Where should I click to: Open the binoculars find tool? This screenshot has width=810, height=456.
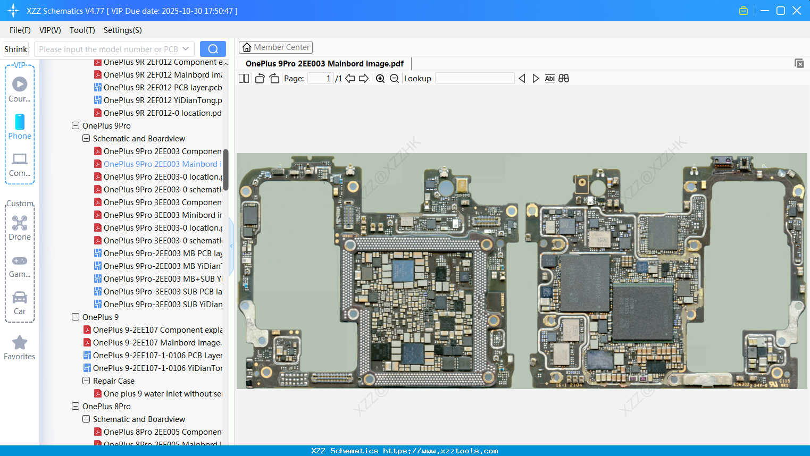point(564,79)
